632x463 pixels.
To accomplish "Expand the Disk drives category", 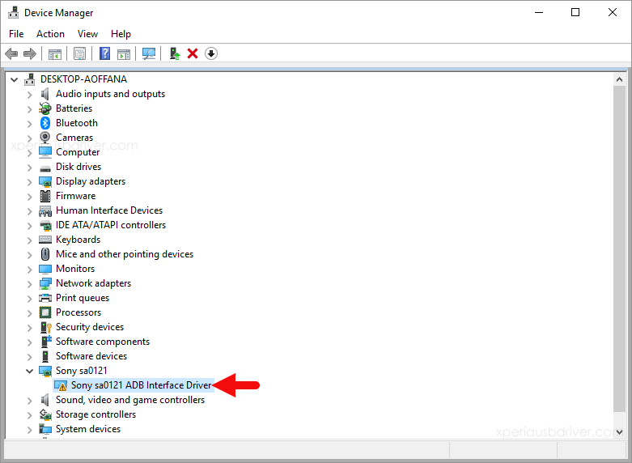I will [29, 167].
